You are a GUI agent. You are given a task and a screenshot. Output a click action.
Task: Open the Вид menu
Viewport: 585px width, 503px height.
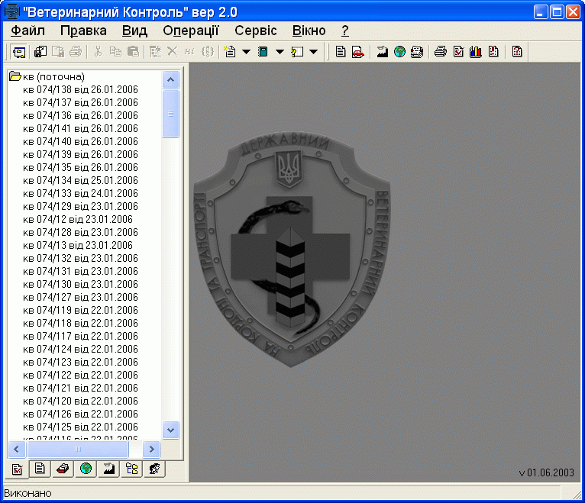134,31
